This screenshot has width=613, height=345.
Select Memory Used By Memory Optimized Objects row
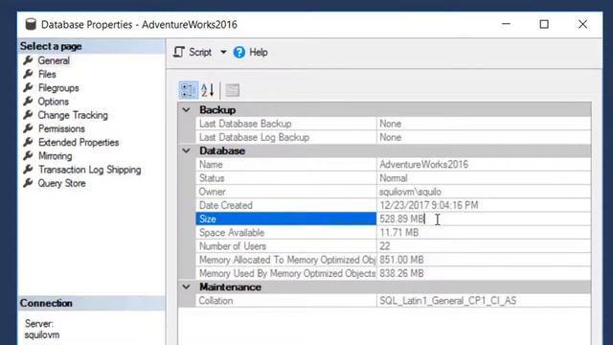tap(393, 273)
